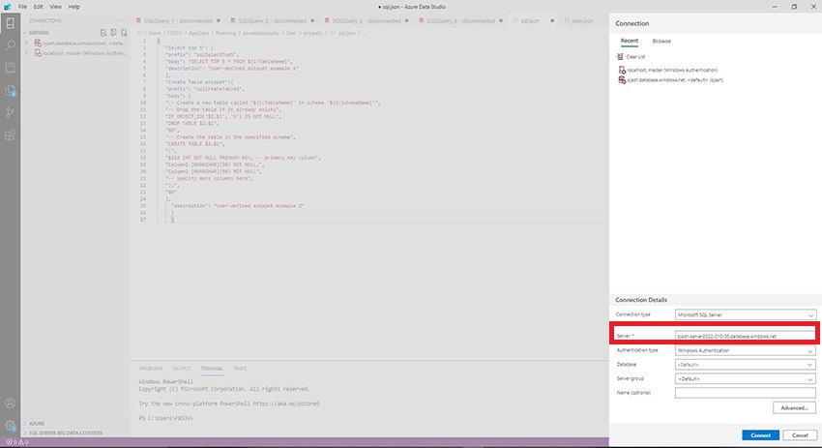This screenshot has width=822, height=448.
Task: Click the AppData breadcrumb segment
Action: tap(198, 33)
